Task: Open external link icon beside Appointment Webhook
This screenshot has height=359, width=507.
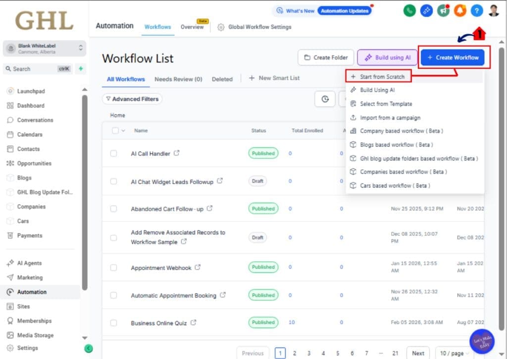Action: (x=198, y=267)
